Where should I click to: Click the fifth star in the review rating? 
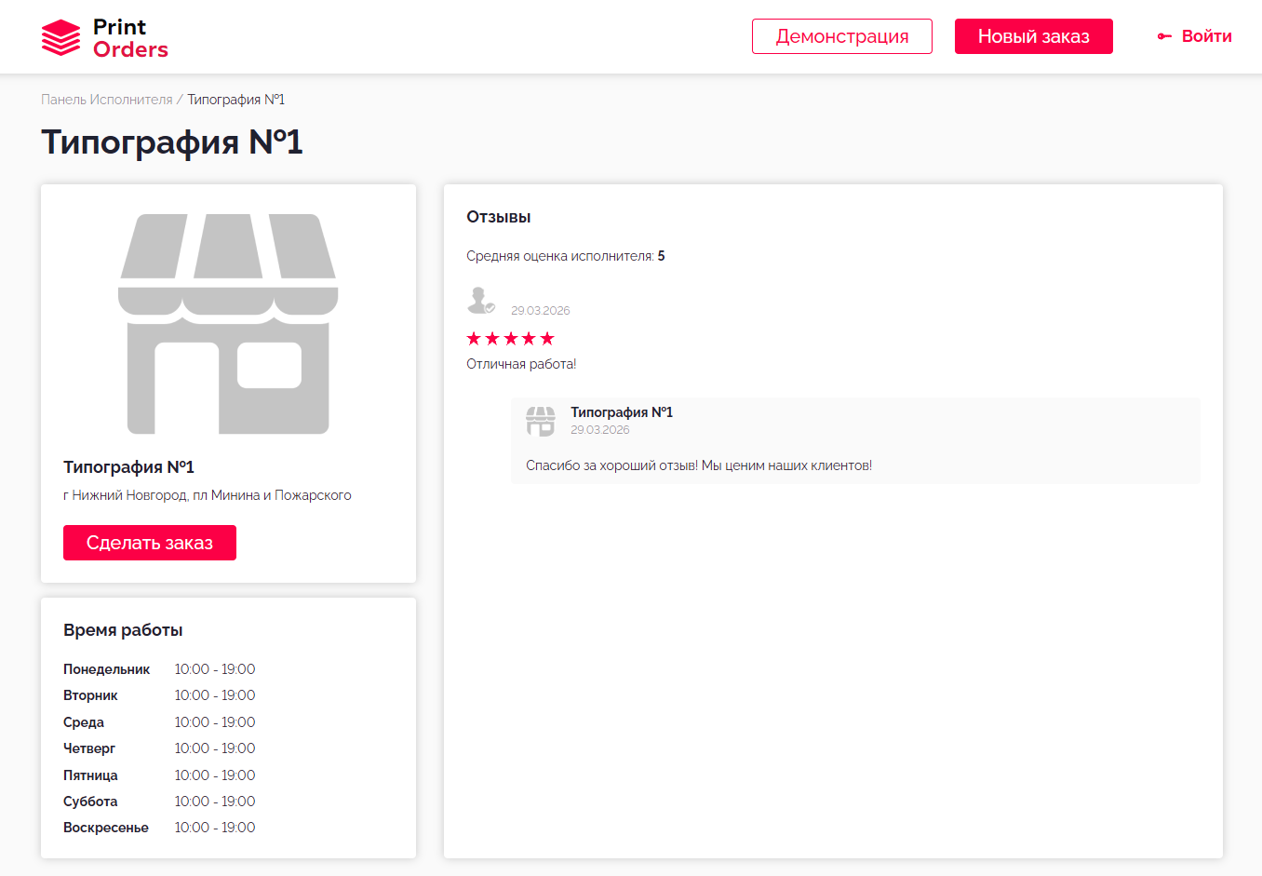click(x=547, y=338)
